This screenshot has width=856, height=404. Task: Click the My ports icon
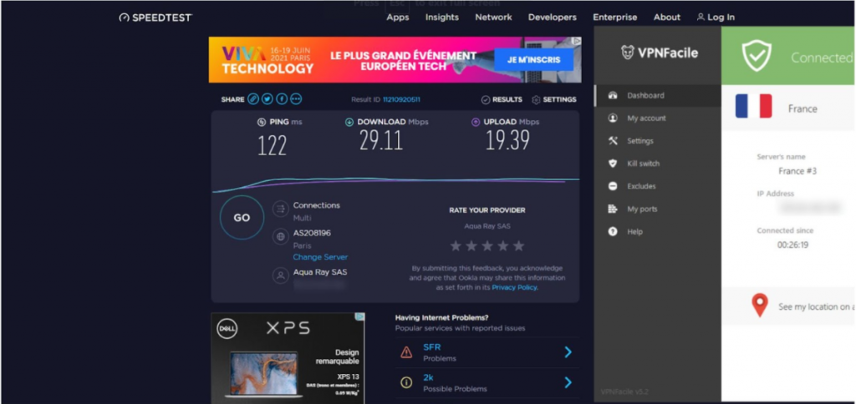coord(613,209)
